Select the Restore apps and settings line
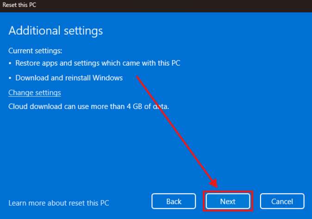The width and height of the screenshot is (312, 219). click(98, 63)
